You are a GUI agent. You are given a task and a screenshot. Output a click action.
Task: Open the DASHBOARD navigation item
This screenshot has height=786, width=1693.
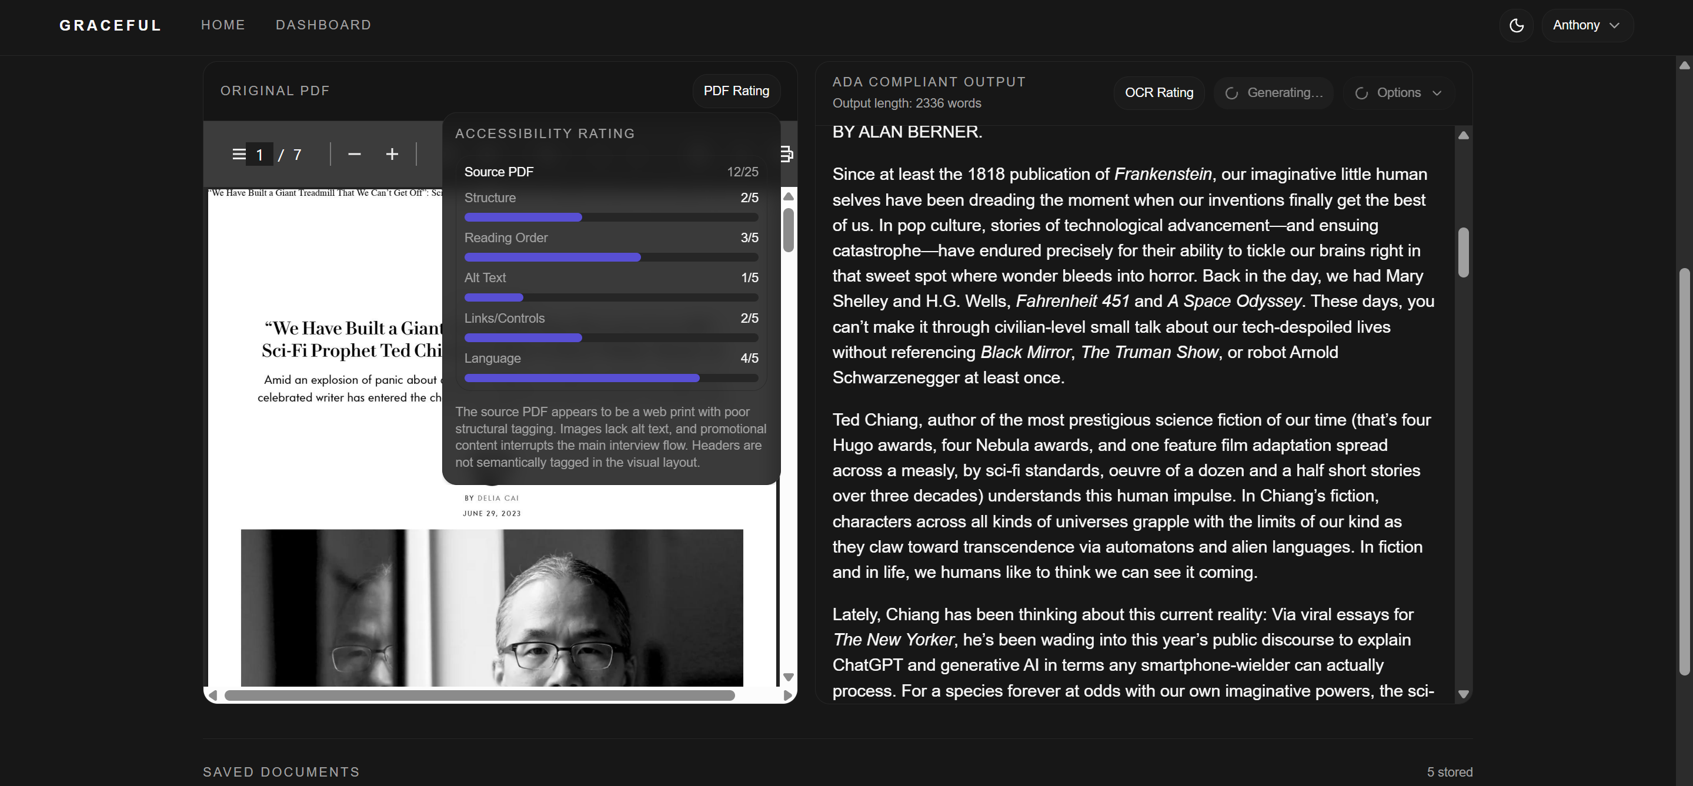click(x=323, y=25)
